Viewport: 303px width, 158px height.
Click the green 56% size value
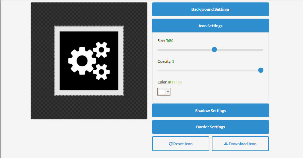coord(169,41)
